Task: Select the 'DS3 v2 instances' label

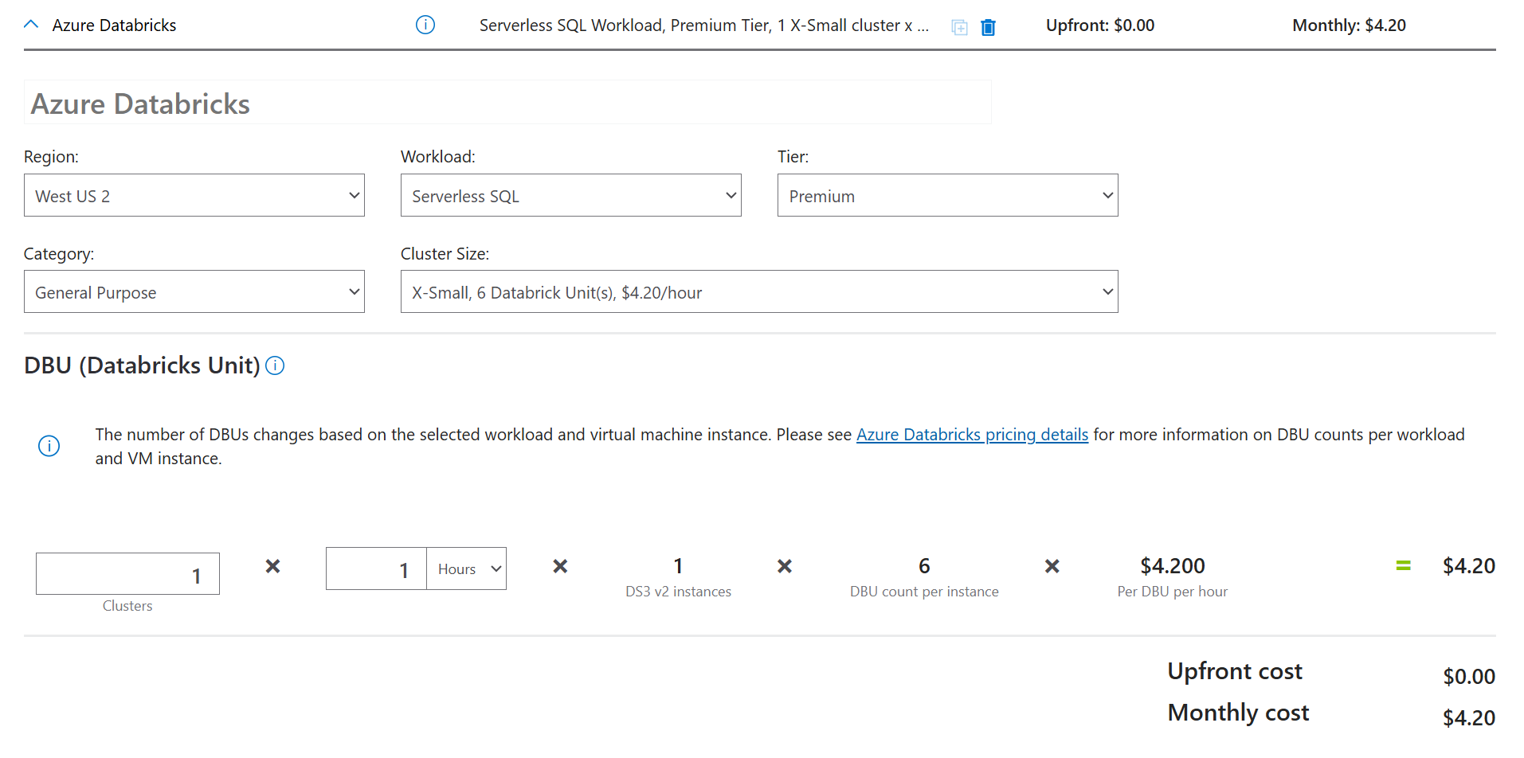Action: 678,592
